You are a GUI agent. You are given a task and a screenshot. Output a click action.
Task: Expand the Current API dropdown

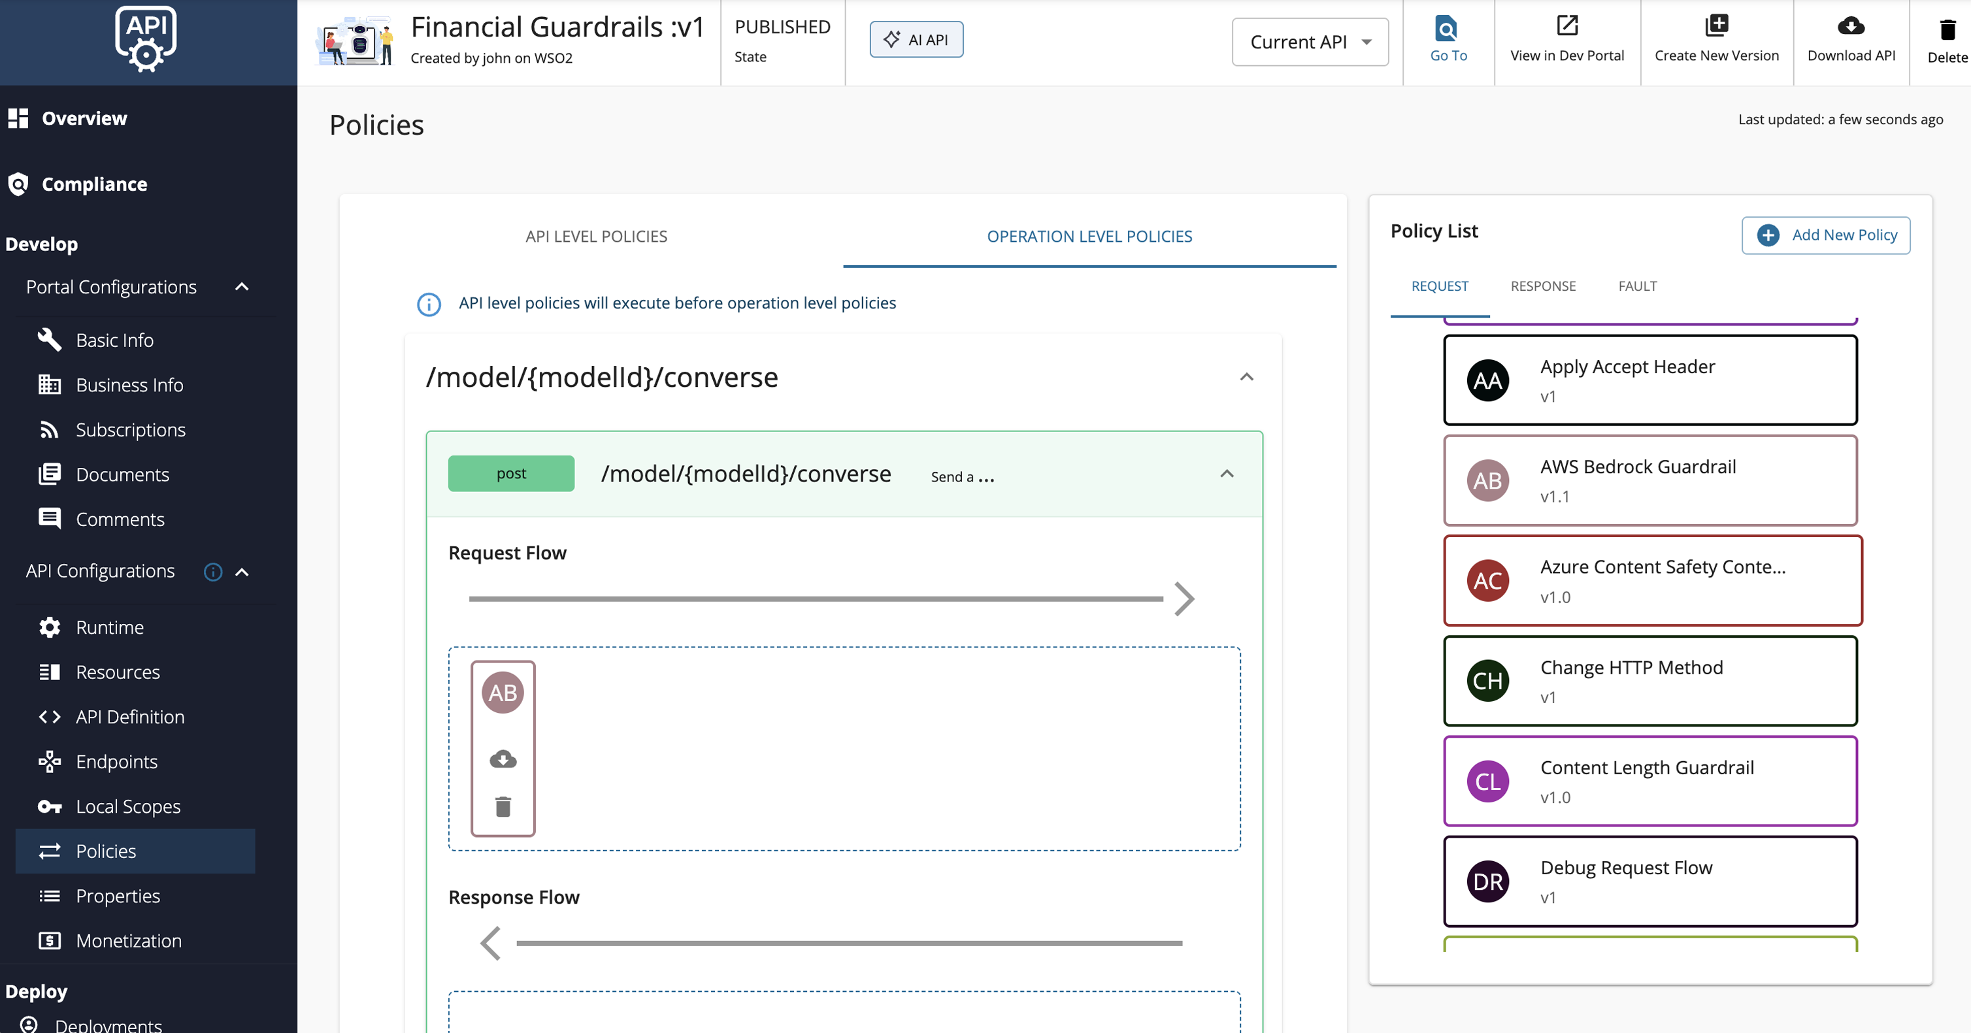1309,42
